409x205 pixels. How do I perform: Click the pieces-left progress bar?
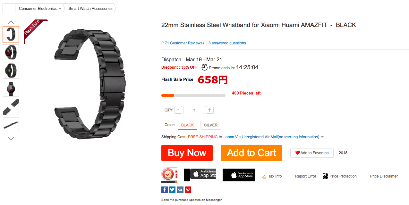click(x=193, y=95)
